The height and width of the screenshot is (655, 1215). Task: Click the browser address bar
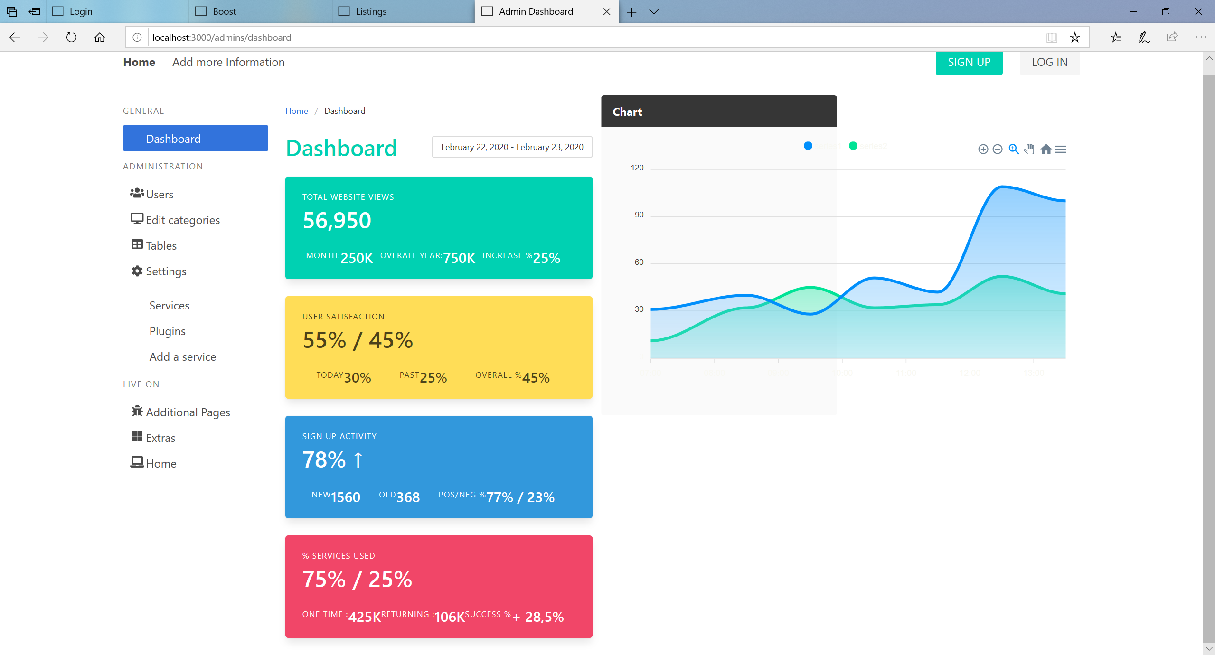coord(570,37)
